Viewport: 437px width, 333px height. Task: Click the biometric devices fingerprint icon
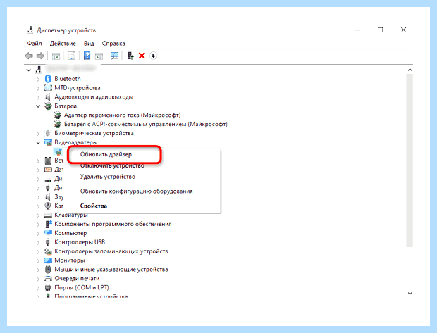(48, 133)
